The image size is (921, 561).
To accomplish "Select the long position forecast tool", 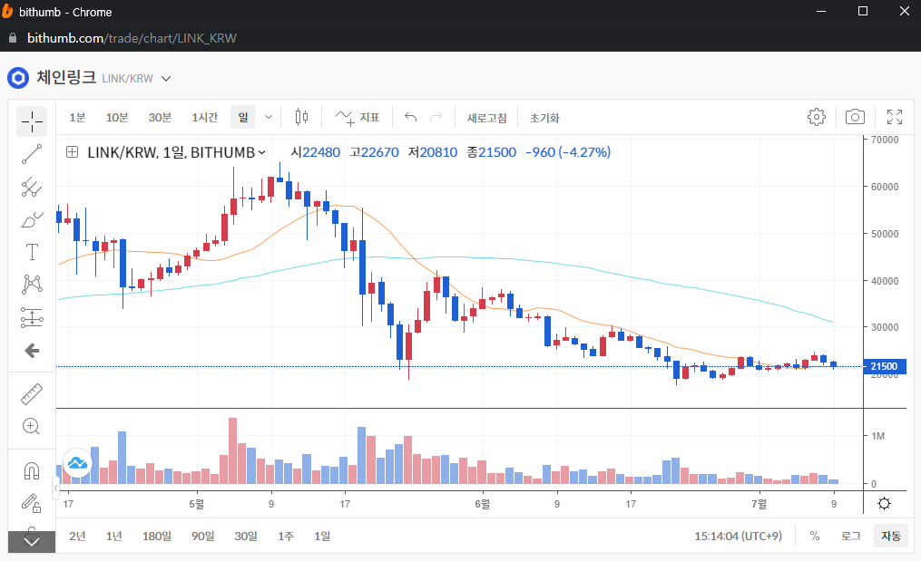I will 32,317.
